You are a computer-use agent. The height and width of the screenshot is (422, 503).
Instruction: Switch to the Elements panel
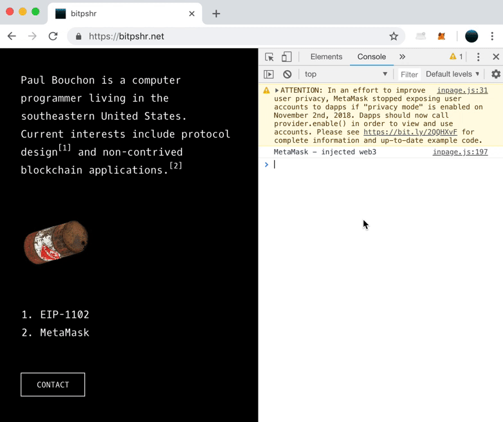click(x=326, y=57)
